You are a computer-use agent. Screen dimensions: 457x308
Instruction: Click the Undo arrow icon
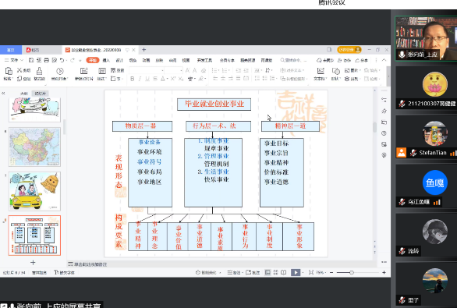62,60
